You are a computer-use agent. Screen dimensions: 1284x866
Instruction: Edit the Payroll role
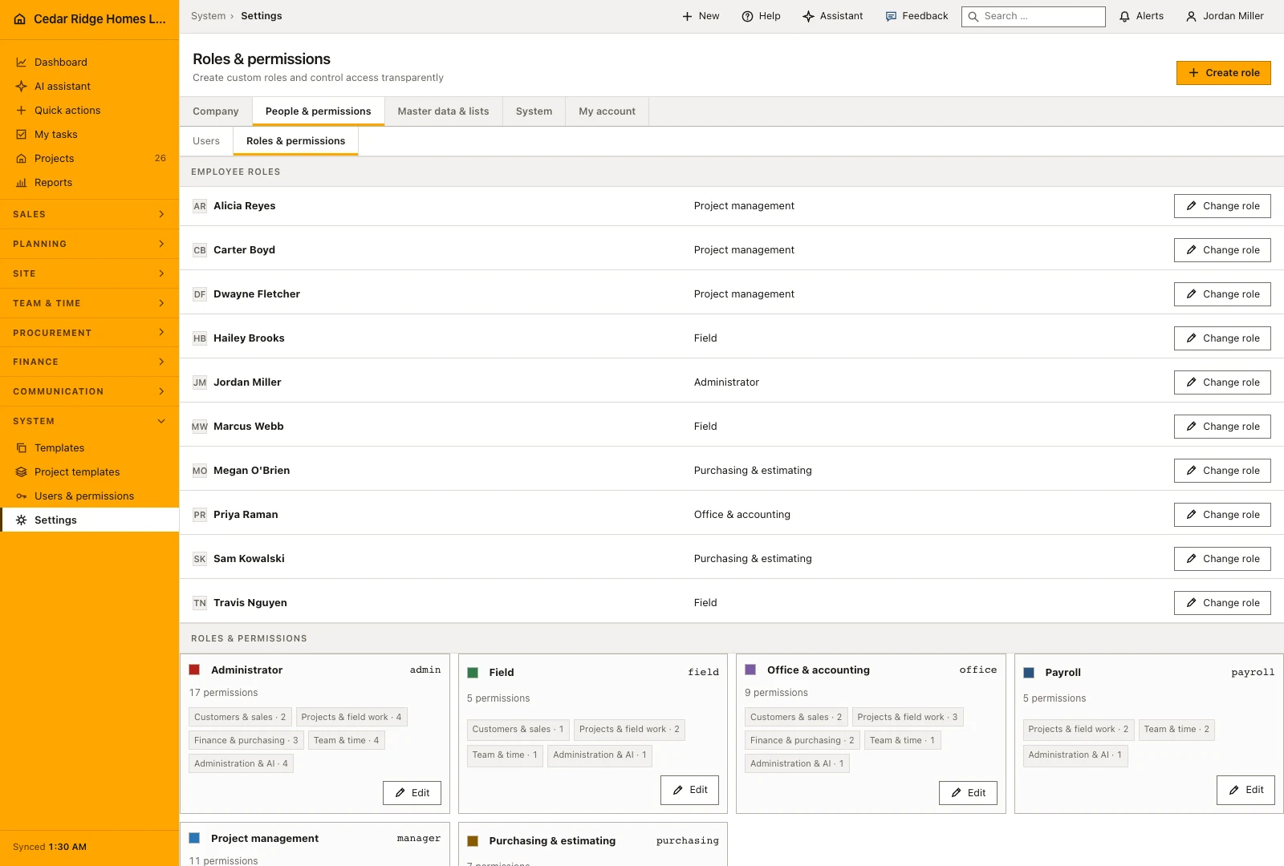pyautogui.click(x=1245, y=790)
